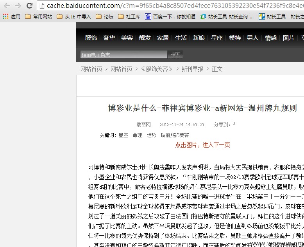This screenshot has height=247, width=304.
Task: Open the 应用 apps grid bookmark
Action: pos(12,17)
